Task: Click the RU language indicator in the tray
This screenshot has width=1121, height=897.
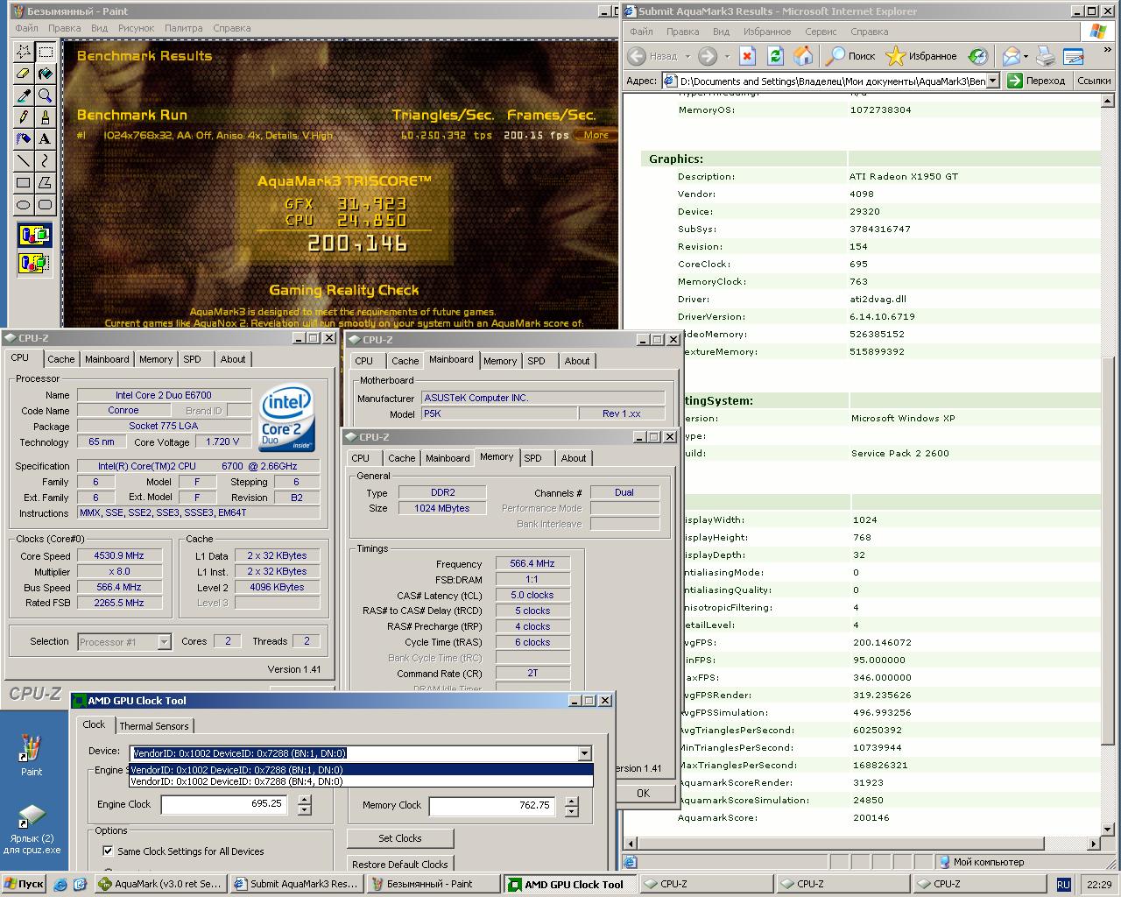Action: [1063, 885]
